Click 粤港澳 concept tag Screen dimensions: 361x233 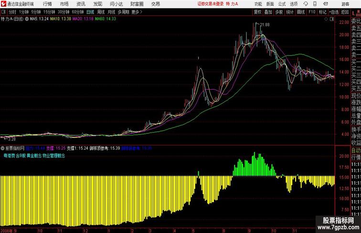(x=9, y=155)
